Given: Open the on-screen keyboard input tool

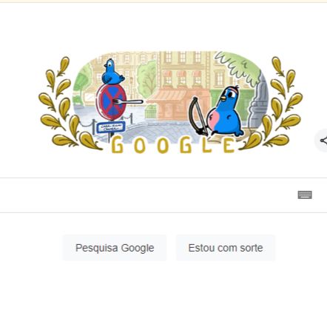Looking at the screenshot, I should click(x=305, y=195).
